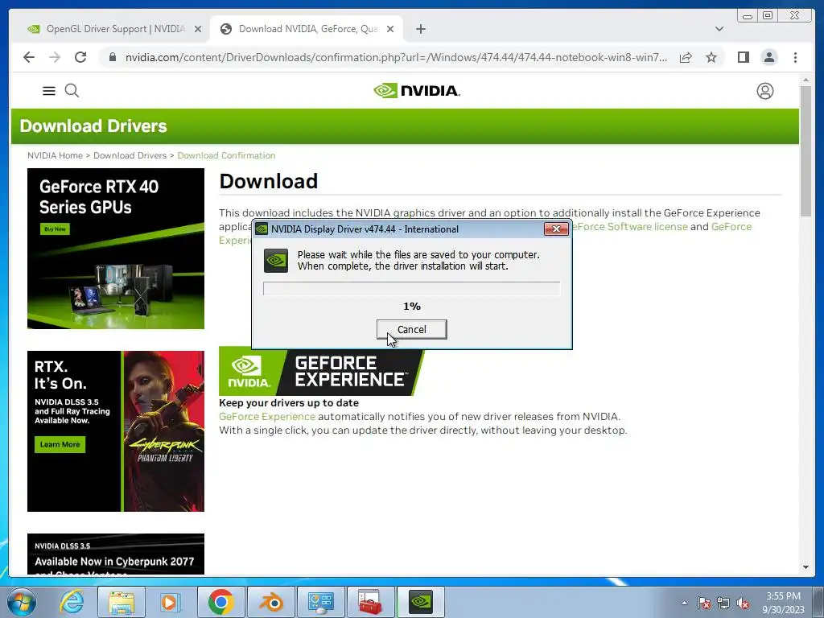Go back to the previous page
Screen dimensions: 824x618
pyautogui.click(x=29, y=57)
